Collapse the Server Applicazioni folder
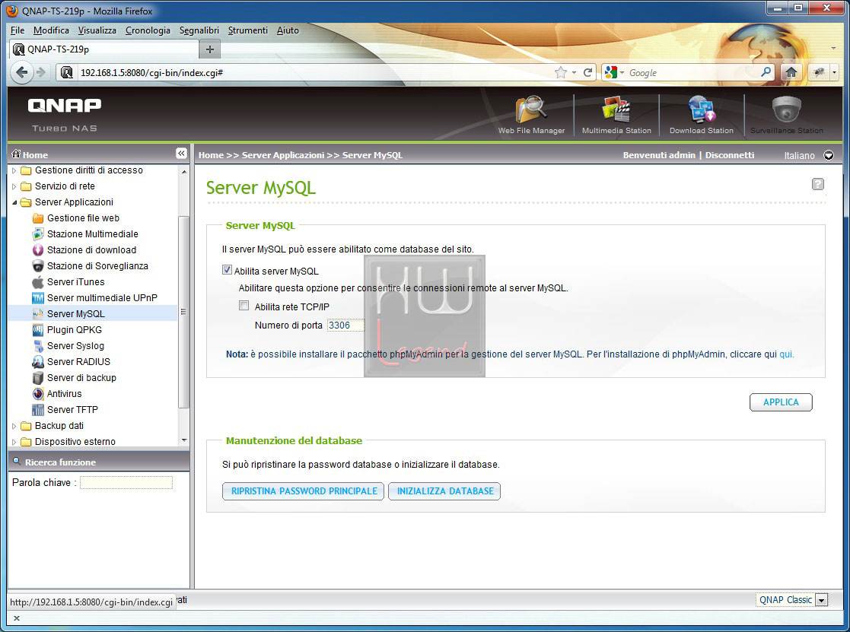 14,202
